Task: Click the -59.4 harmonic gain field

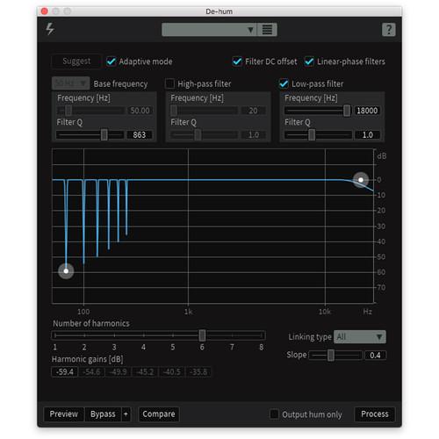Action: point(65,372)
